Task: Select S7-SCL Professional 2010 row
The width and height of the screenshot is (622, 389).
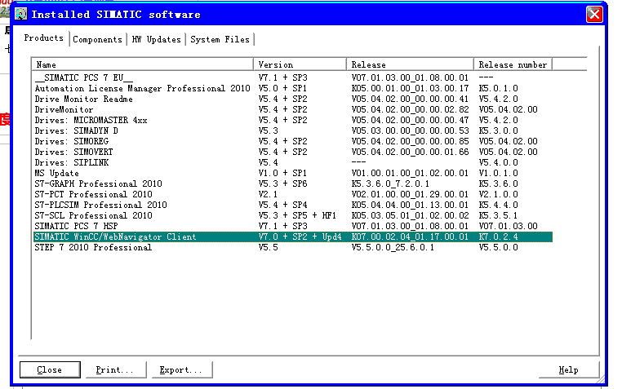Action: 293,216
